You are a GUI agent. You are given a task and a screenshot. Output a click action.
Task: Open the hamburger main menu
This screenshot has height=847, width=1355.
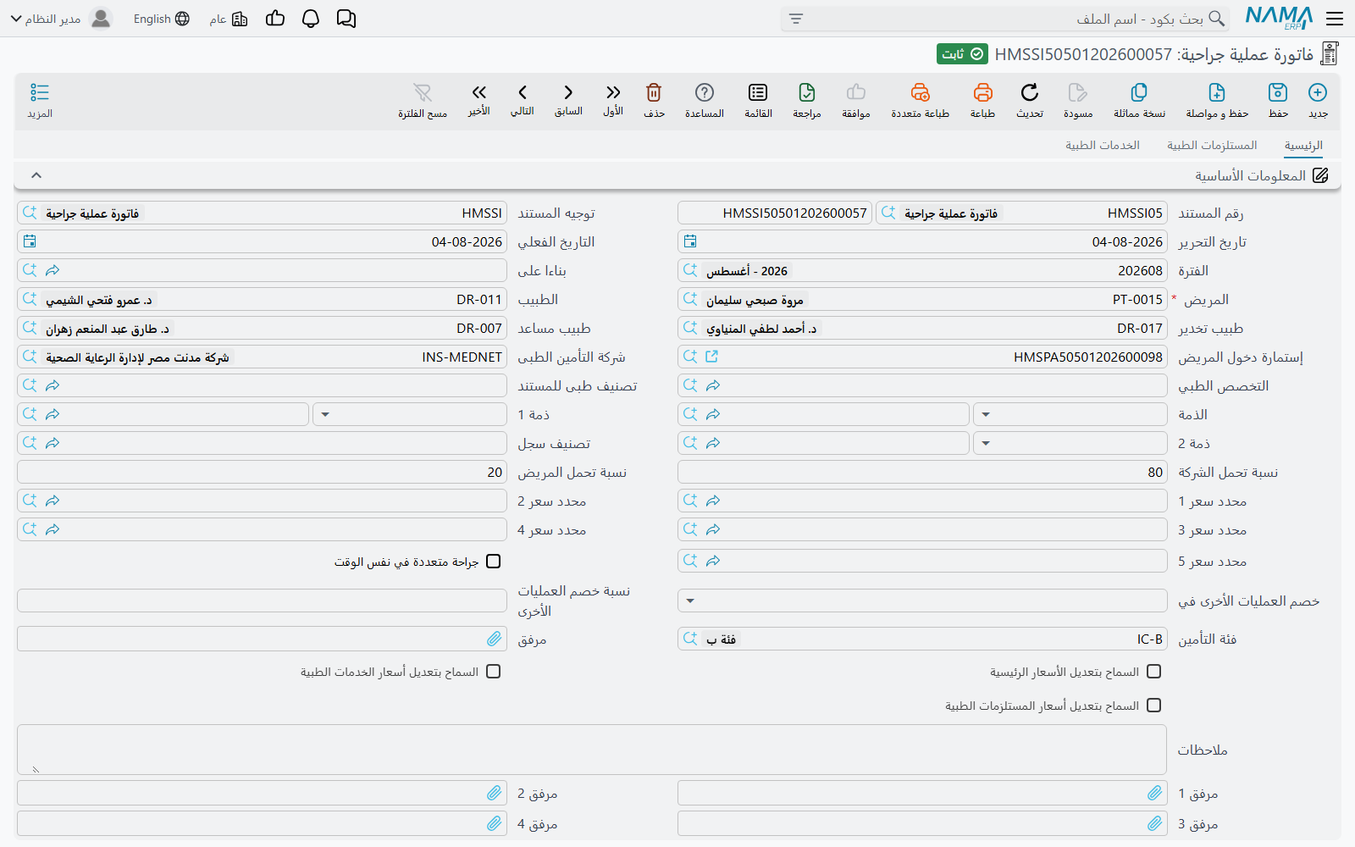[x=1335, y=19]
